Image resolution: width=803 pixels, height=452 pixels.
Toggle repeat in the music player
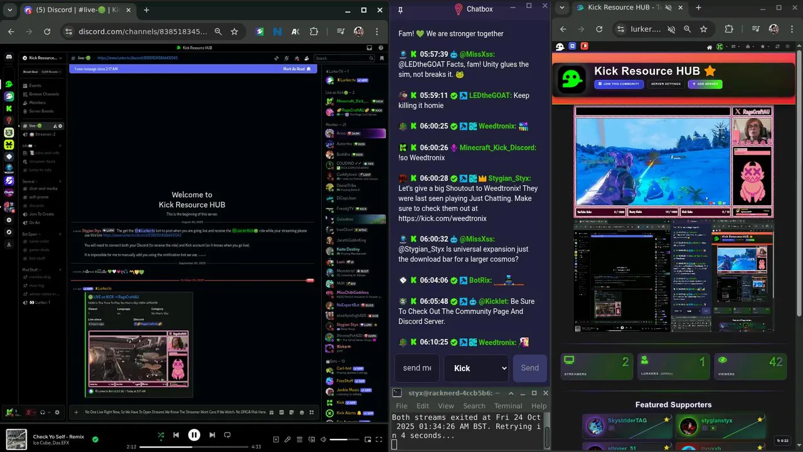tap(228, 434)
